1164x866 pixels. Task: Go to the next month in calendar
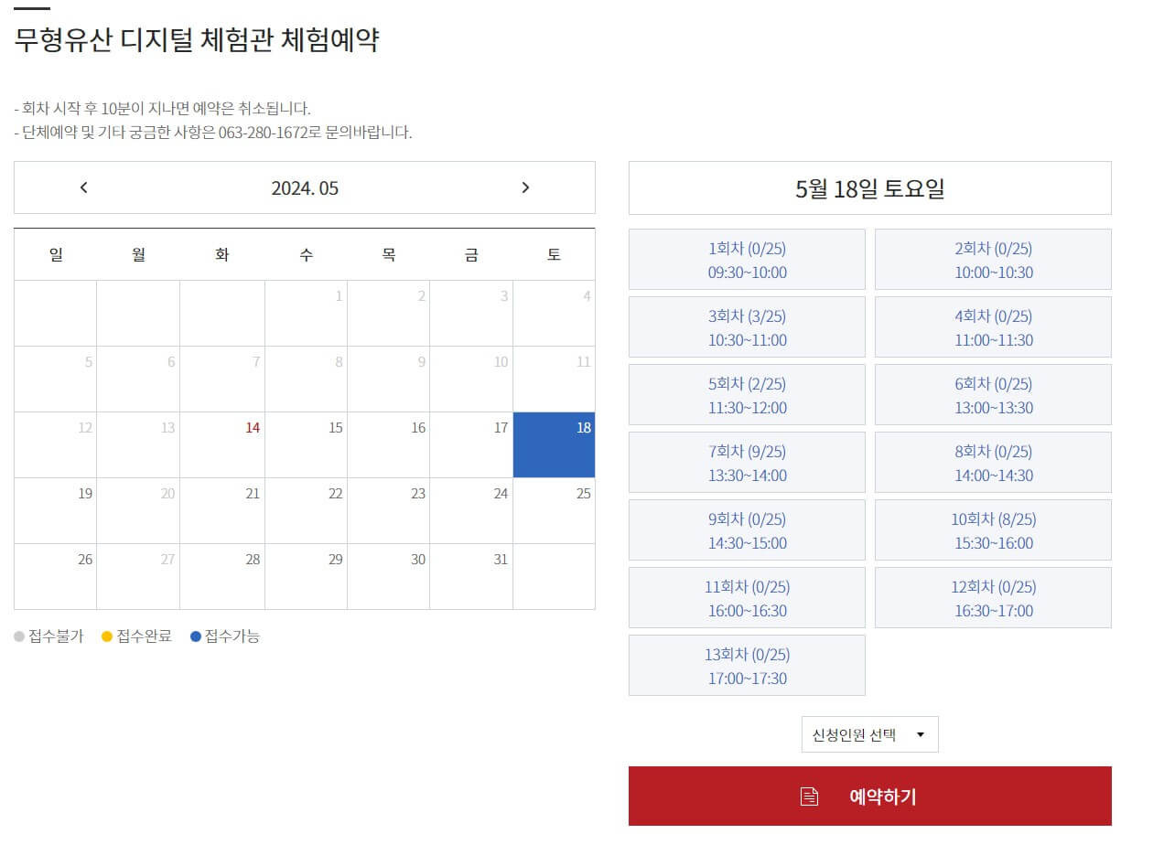pos(526,187)
